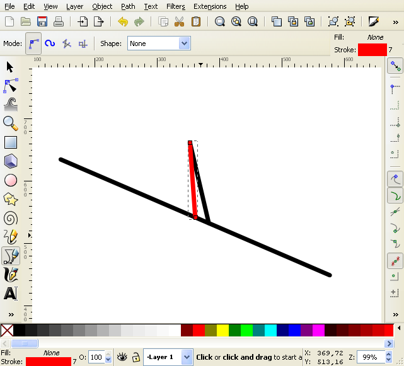The height and width of the screenshot is (366, 404).
Task: Open an existing file
Action: 26,21
